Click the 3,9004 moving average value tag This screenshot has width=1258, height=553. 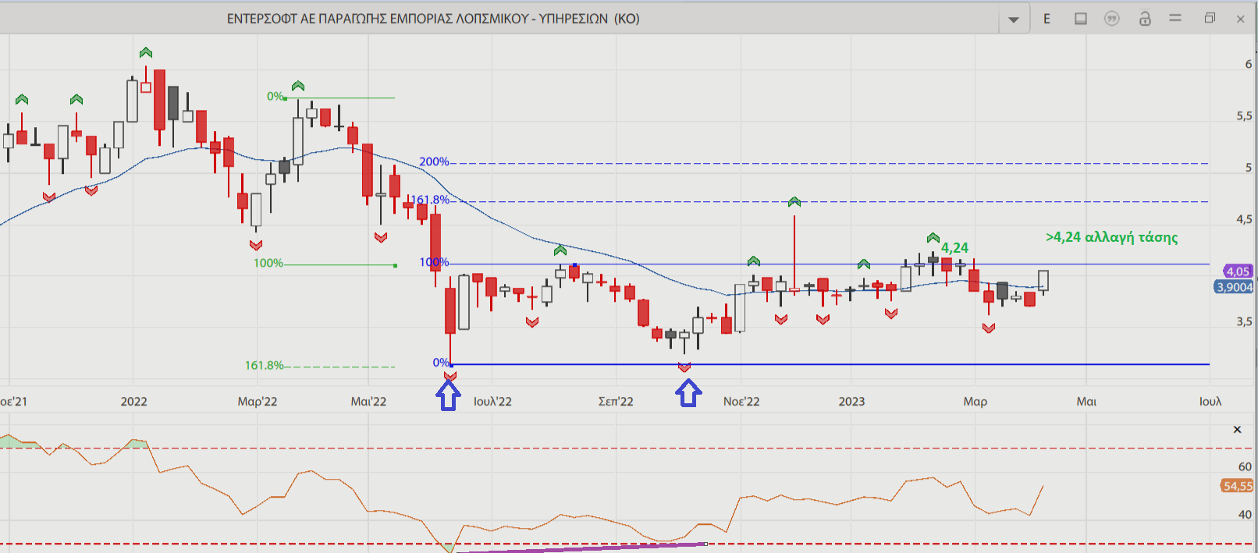(x=1234, y=287)
